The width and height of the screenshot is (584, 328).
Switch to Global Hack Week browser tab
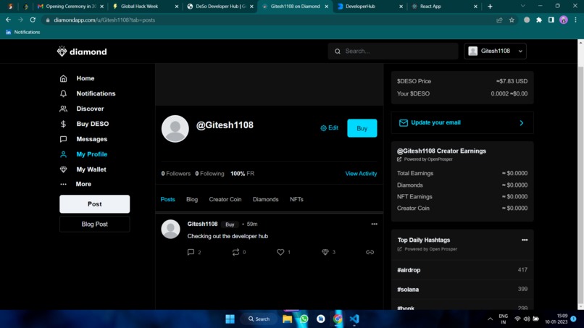[145, 7]
